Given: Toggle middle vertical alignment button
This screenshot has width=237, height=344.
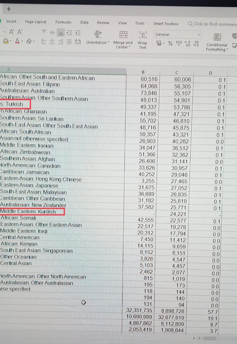Looking at the screenshot, I should (x=52, y=32).
